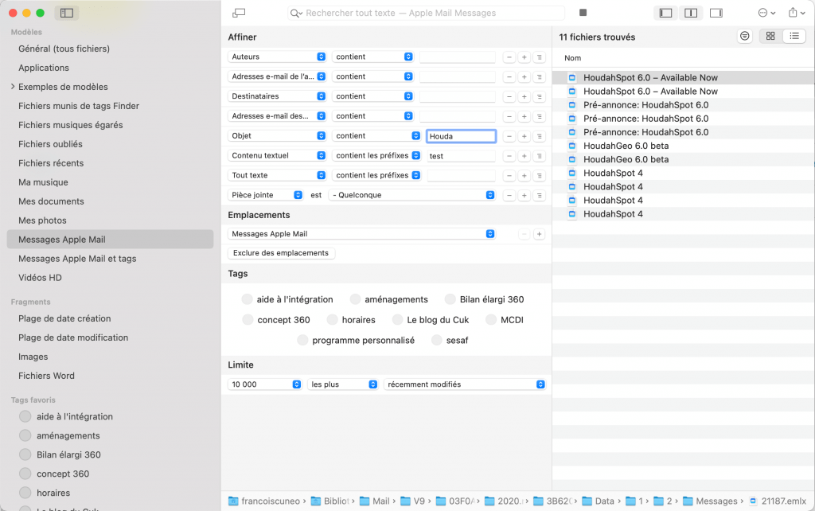815x511 pixels.
Task: Click the Objet value field containing Houda
Action: (461, 136)
